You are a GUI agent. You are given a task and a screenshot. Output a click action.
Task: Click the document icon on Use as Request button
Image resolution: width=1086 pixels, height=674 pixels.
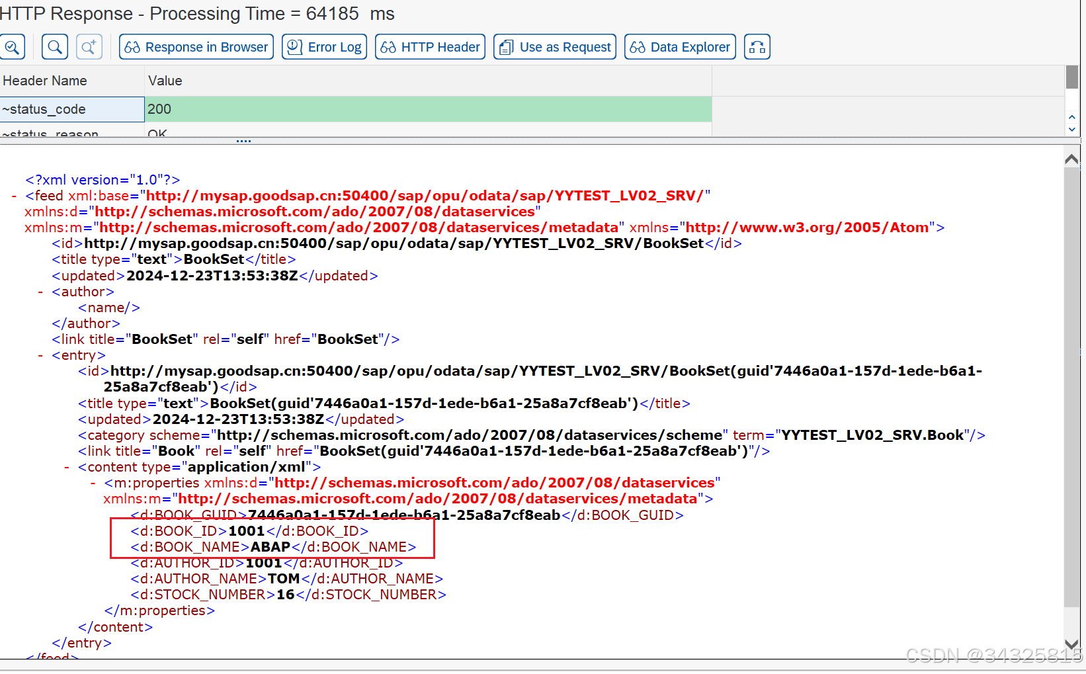click(506, 46)
